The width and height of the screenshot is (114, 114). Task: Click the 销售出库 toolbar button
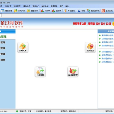point(33,11)
